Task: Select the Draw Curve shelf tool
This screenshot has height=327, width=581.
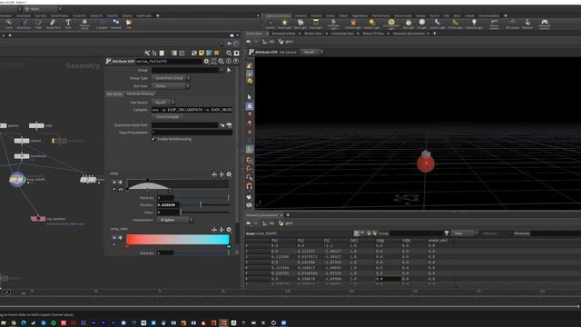Action: coord(24,25)
